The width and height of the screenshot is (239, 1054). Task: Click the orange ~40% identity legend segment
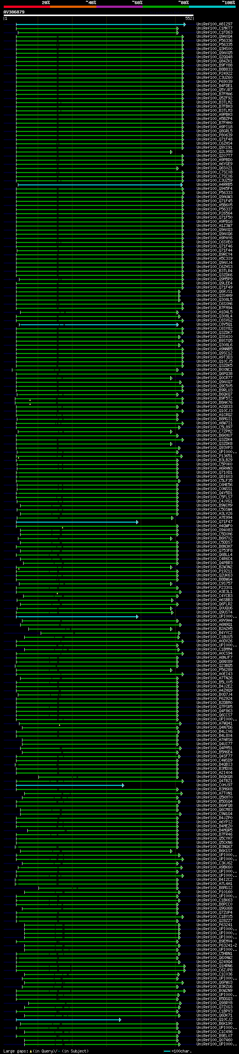click(x=73, y=7)
